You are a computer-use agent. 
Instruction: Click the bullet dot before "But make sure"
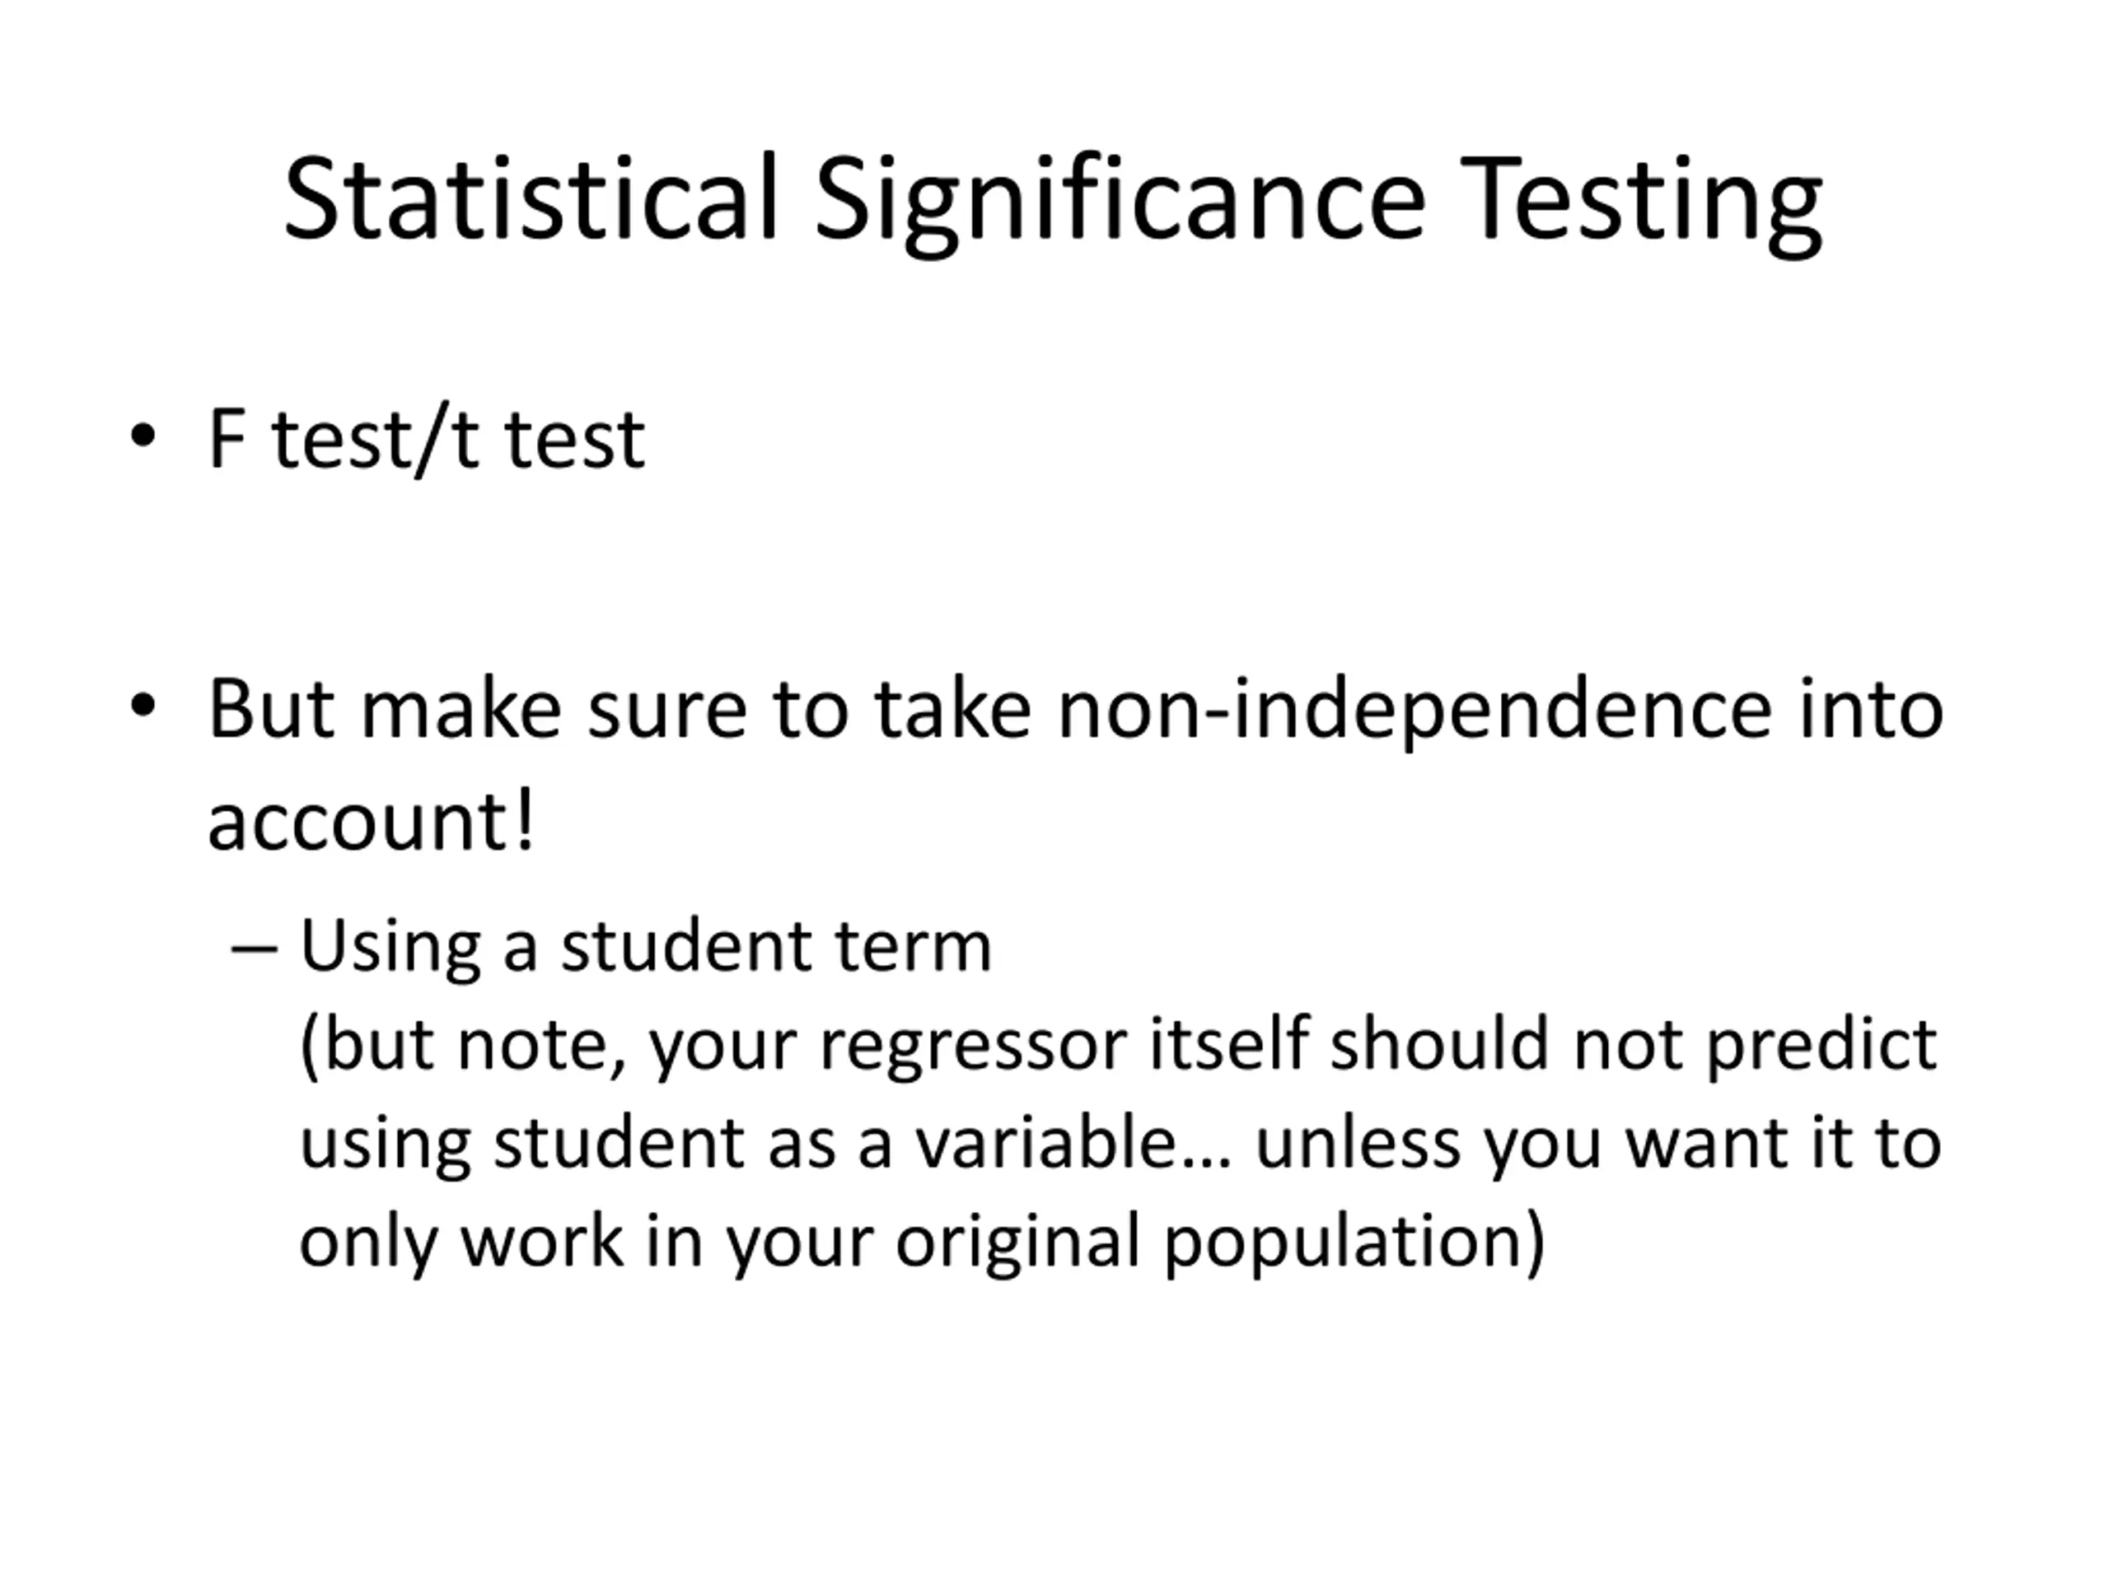point(143,707)
